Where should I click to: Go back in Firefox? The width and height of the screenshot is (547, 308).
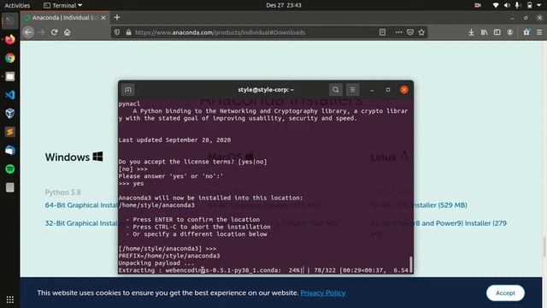coord(28,33)
